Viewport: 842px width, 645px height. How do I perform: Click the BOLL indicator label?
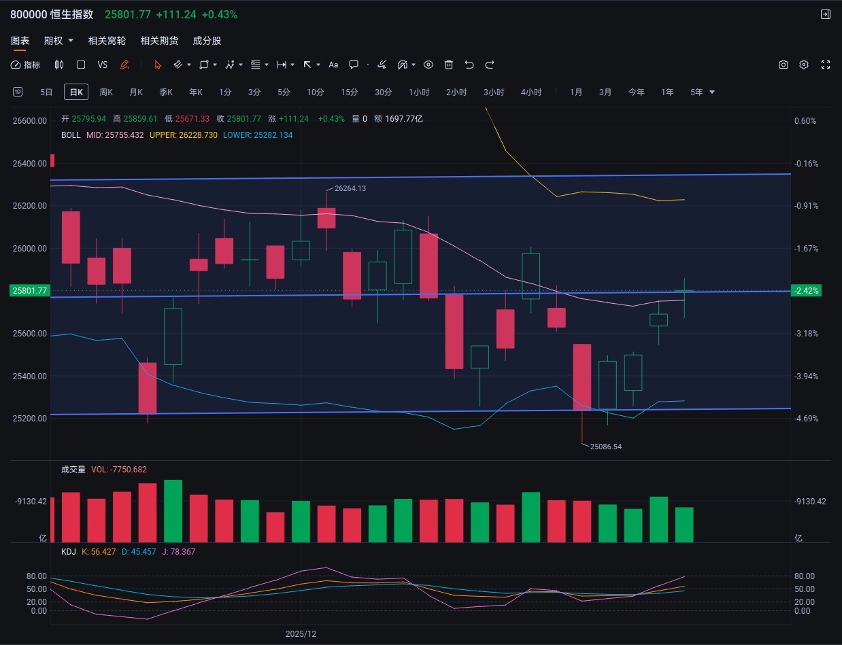click(x=71, y=135)
